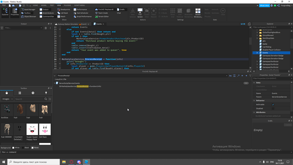
Task: Open the FILE menu
Action: [4, 5]
